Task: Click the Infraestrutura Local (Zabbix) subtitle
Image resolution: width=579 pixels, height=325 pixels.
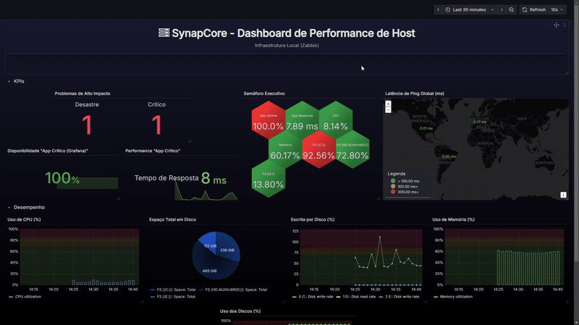Action: pyautogui.click(x=287, y=46)
